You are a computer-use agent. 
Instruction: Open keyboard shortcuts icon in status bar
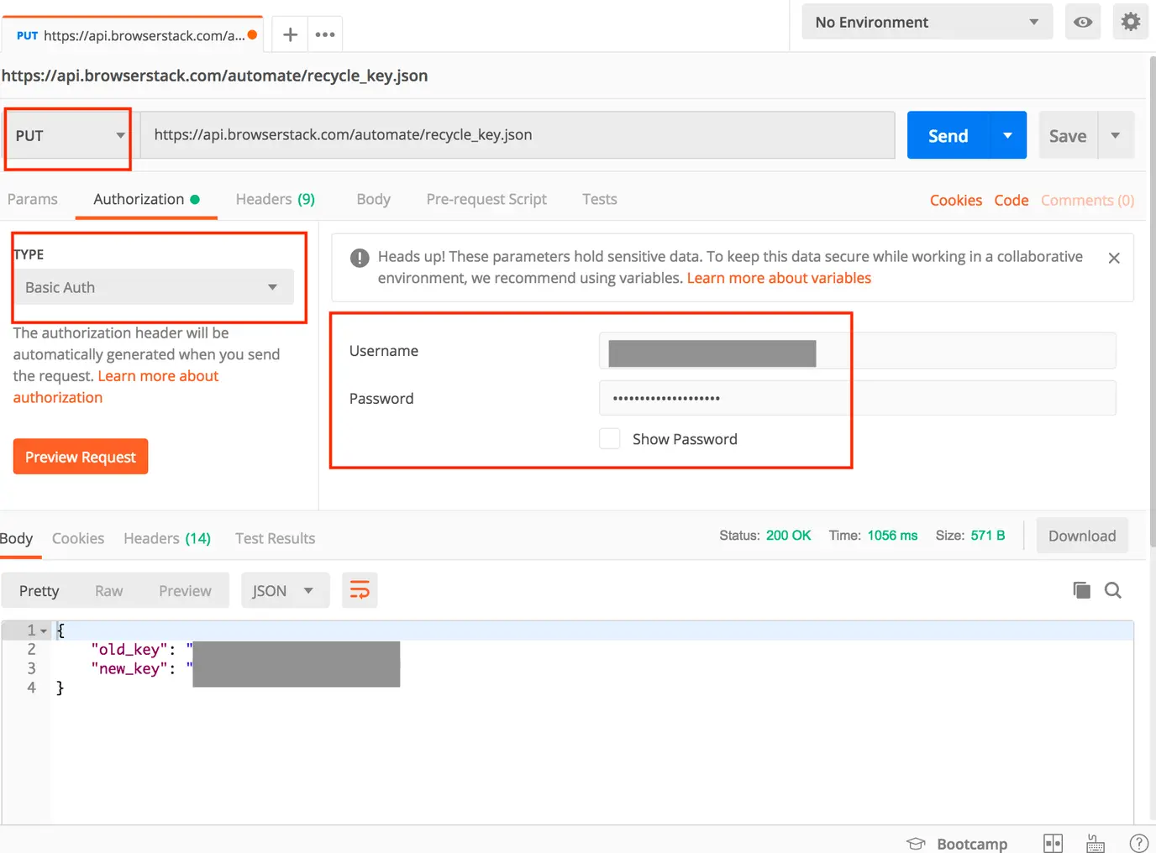(1096, 843)
